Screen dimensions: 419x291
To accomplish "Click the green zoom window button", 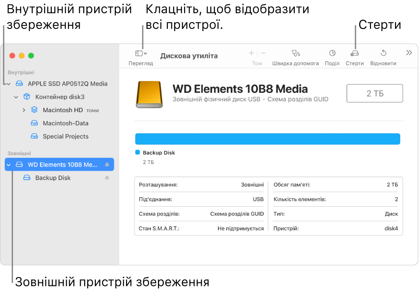I will 31,56.
